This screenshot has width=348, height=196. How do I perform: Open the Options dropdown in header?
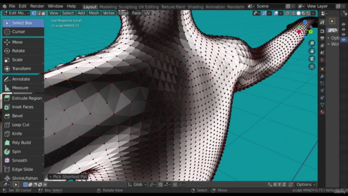click(x=306, y=185)
